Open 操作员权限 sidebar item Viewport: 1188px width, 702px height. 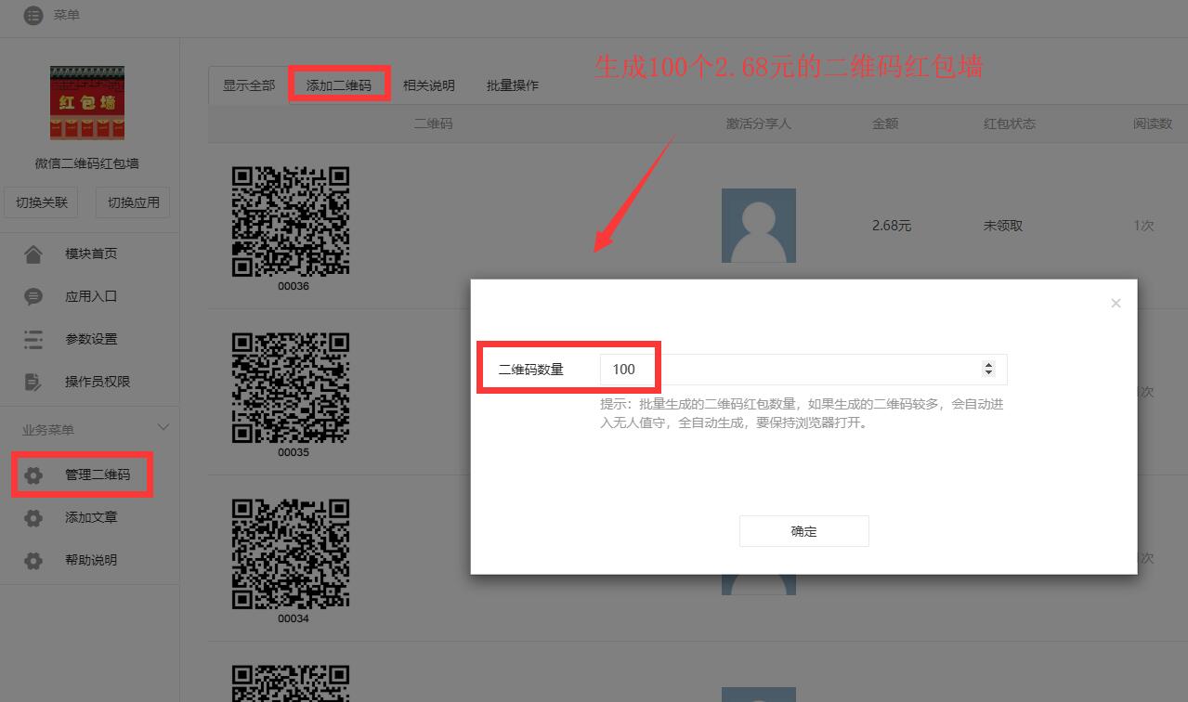point(98,382)
